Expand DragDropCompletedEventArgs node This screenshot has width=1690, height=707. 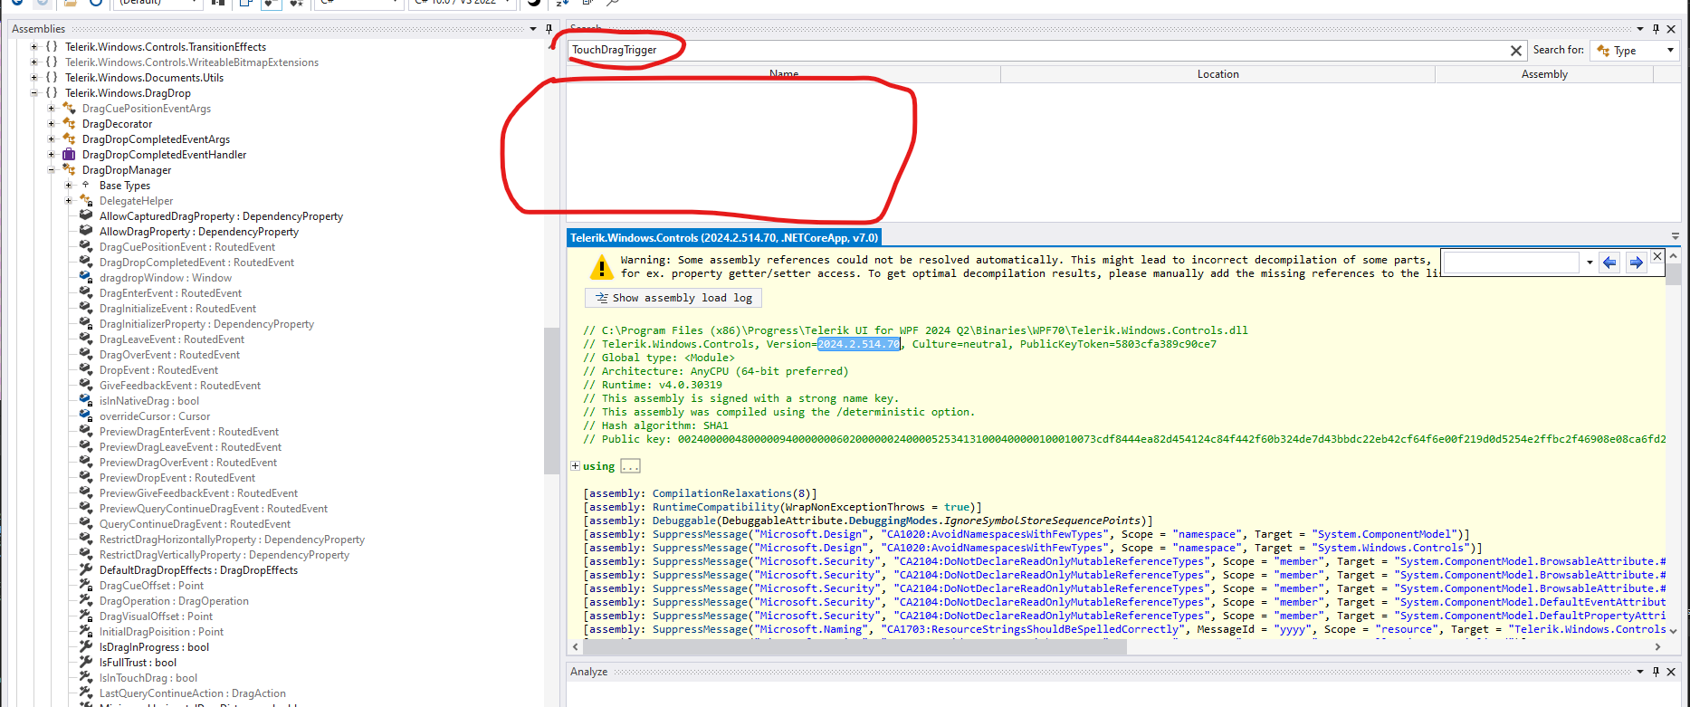point(52,139)
